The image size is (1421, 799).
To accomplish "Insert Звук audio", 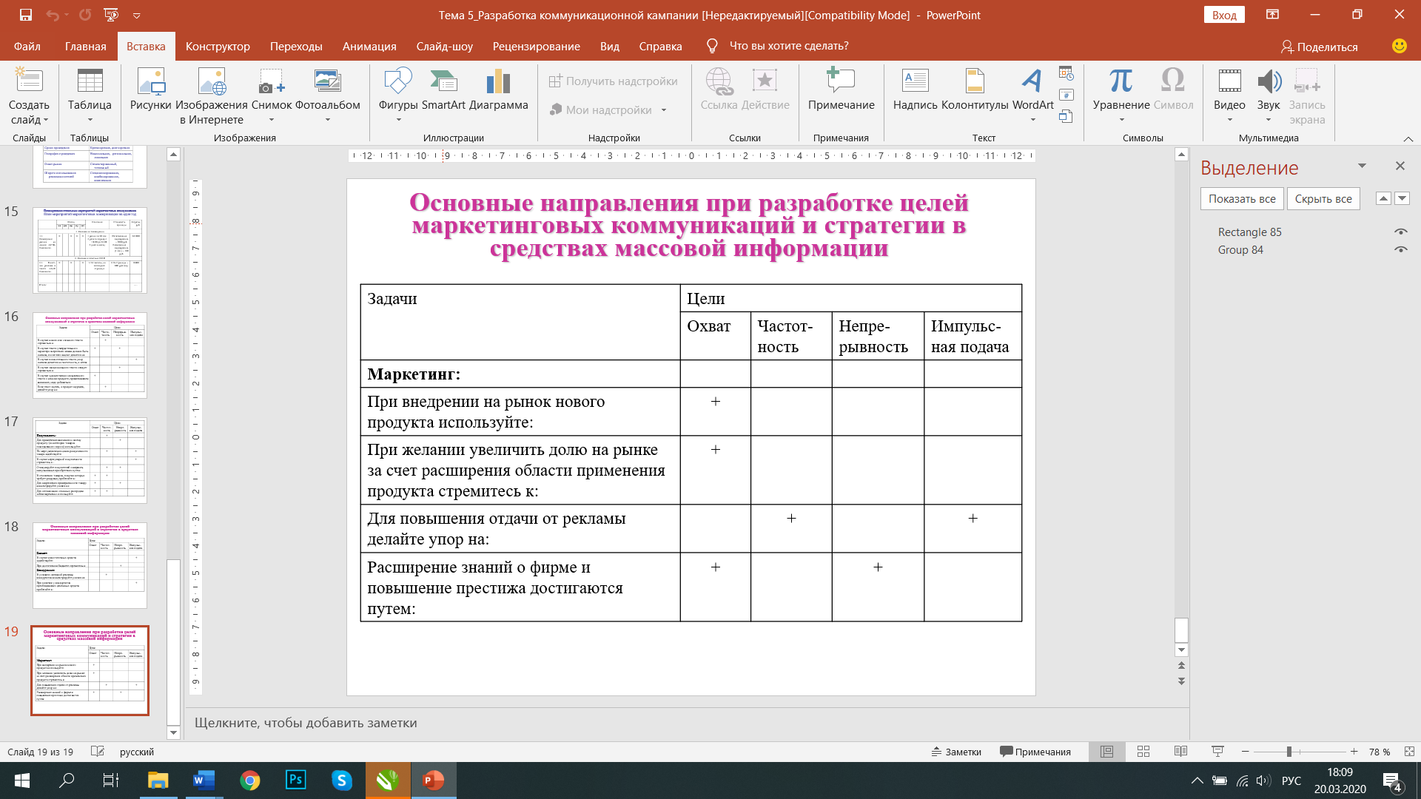I will click(1268, 97).
